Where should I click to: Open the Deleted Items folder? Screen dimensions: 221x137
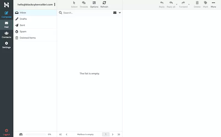(x=35, y=38)
